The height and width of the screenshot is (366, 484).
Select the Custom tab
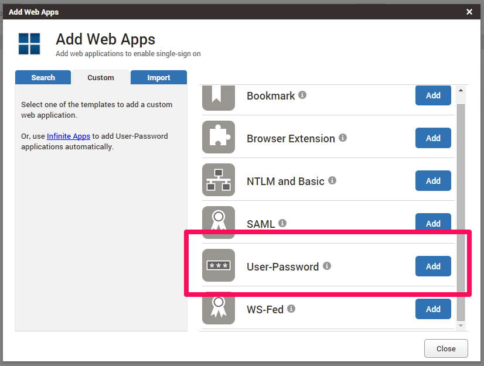pos(100,77)
